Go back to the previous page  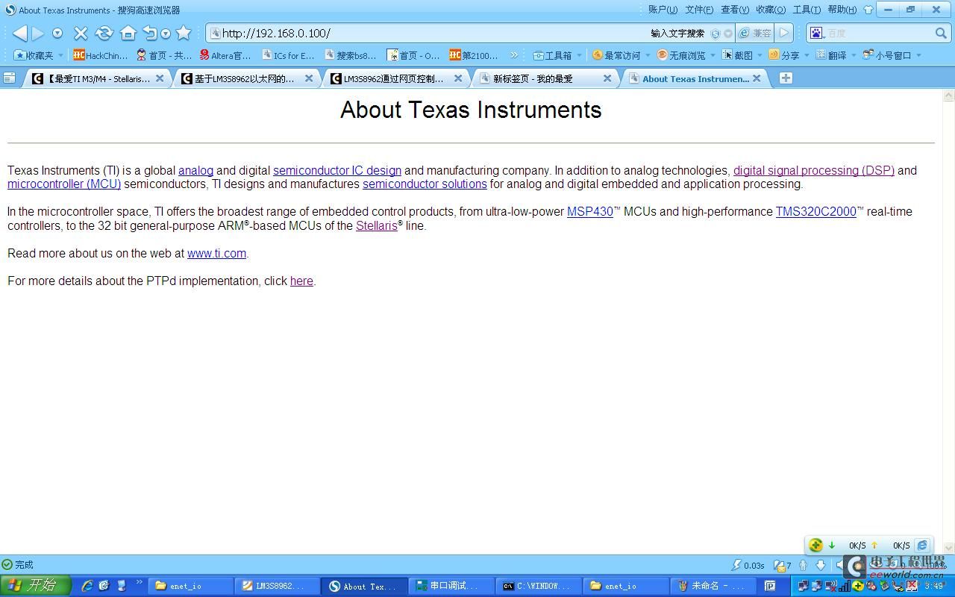(20, 33)
